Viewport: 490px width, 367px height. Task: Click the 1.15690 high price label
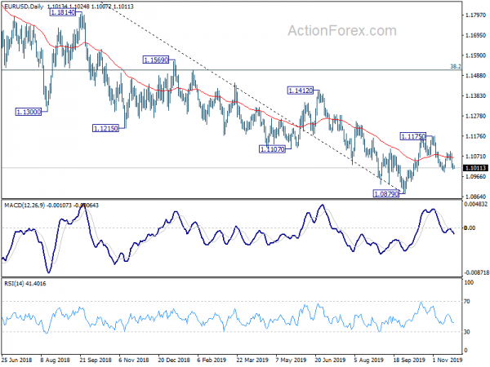coord(156,60)
